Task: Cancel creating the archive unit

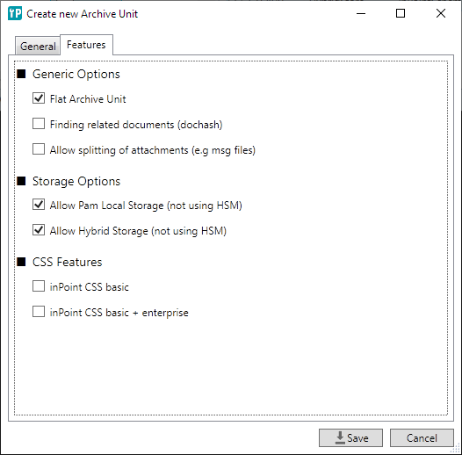Action: 422,438
